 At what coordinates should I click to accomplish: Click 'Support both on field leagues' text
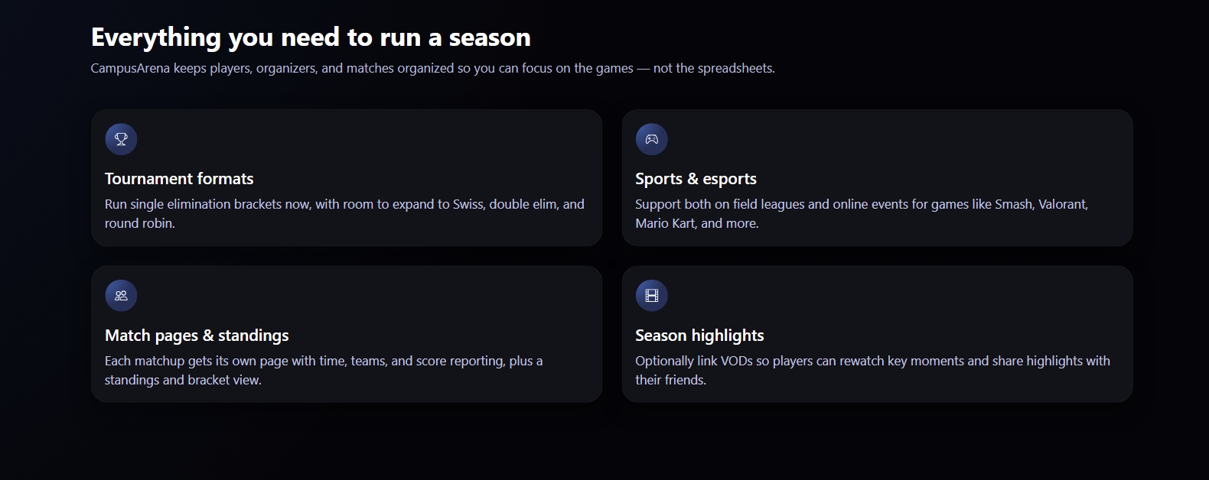[x=719, y=204]
